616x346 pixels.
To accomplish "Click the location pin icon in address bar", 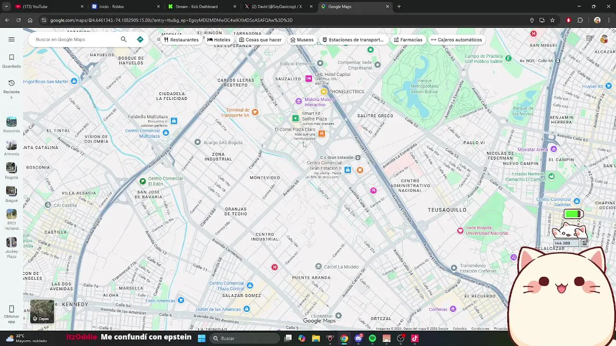I will (x=532, y=20).
